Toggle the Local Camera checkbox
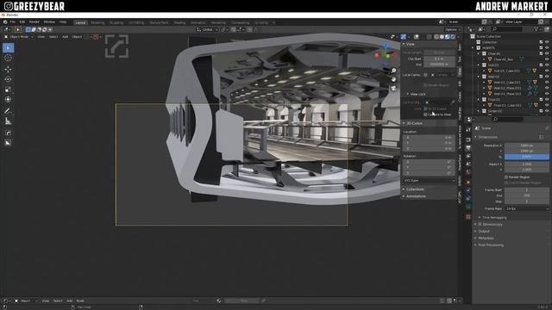This screenshot has height=310, width=552. pyautogui.click(x=425, y=75)
